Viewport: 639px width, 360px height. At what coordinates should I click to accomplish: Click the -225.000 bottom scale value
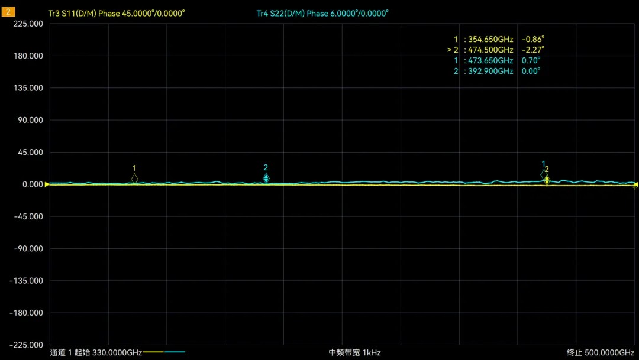point(27,345)
